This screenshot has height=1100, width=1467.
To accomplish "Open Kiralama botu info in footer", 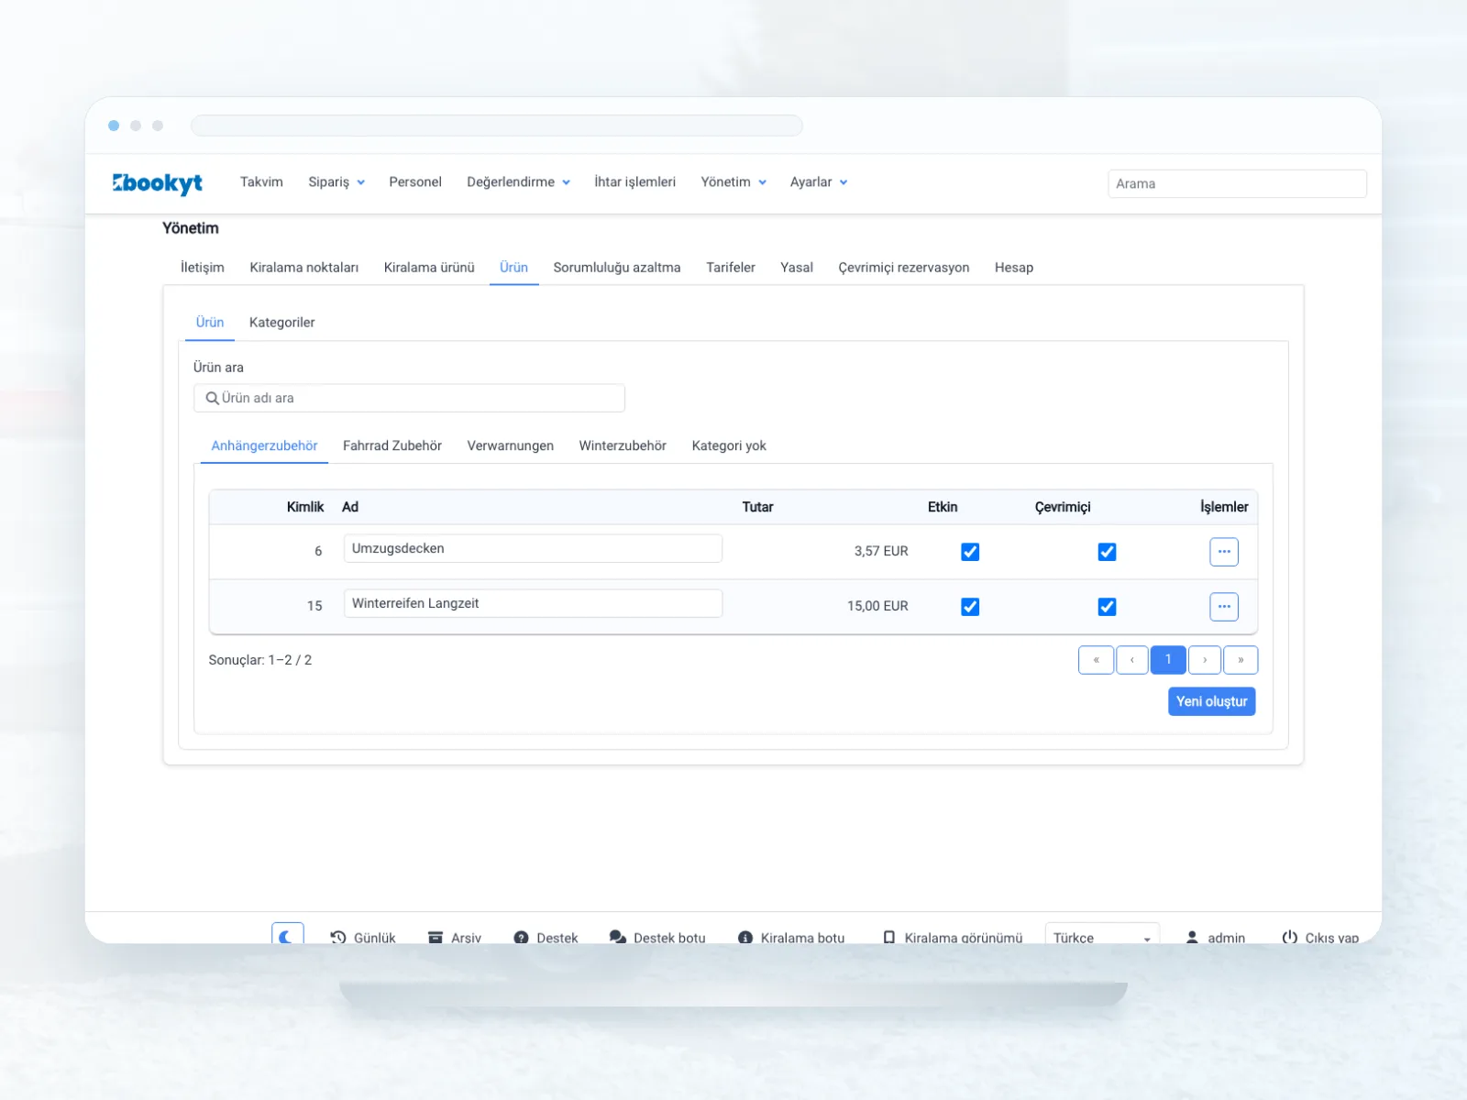I will pyautogui.click(x=791, y=937).
